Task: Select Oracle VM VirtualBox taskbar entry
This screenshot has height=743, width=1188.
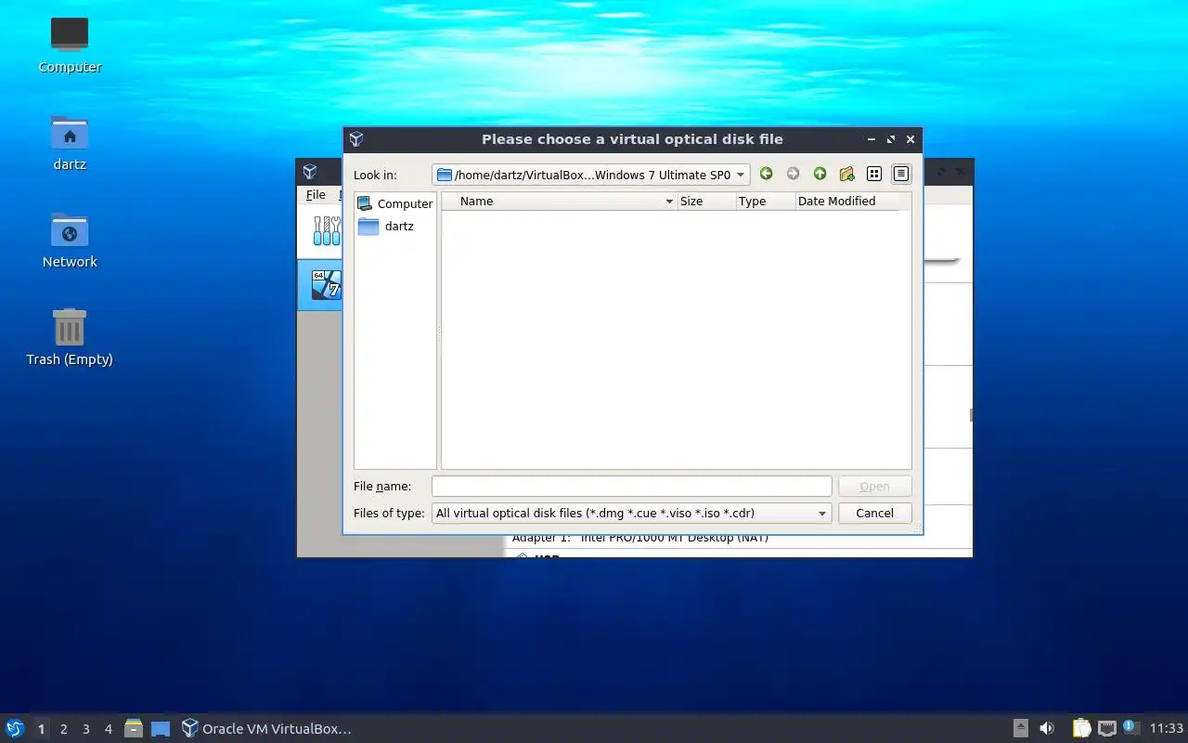Action: click(266, 728)
